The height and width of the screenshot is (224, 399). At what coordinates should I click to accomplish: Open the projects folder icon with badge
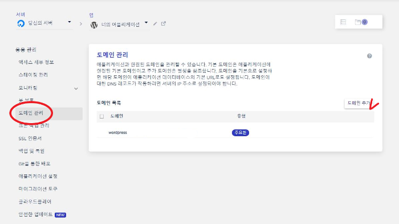361,22
